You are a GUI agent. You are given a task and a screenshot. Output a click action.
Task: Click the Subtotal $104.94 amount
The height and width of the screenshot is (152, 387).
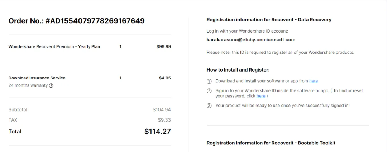[162, 110]
